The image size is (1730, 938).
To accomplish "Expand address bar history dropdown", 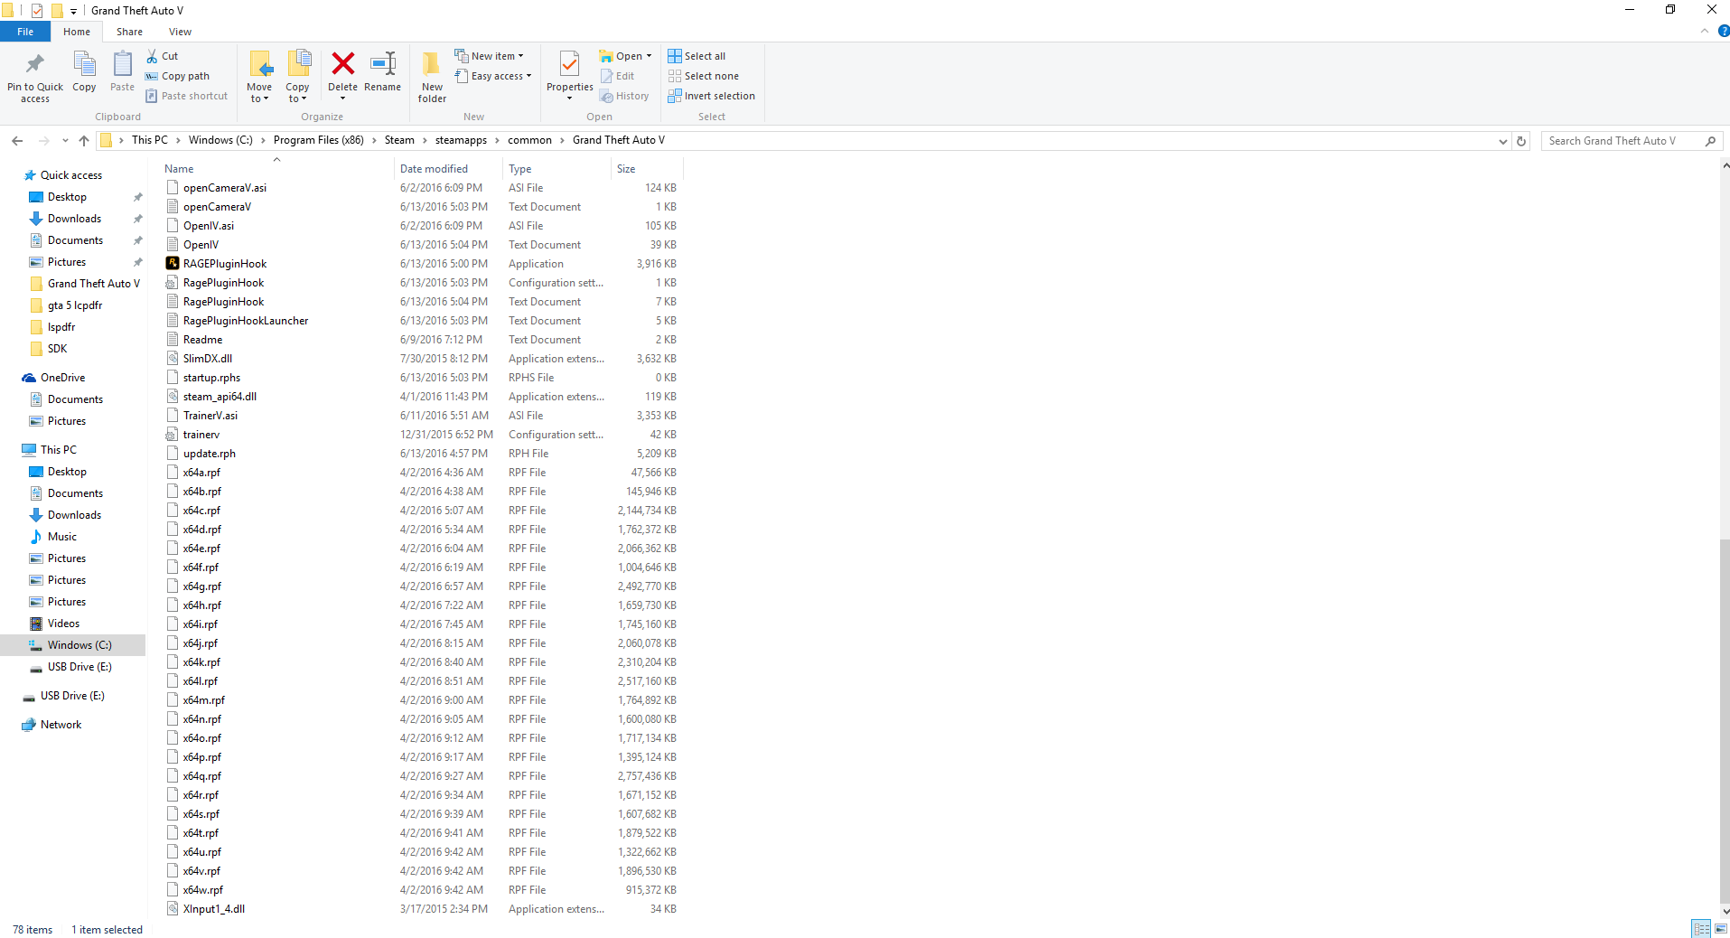I will coord(1502,141).
